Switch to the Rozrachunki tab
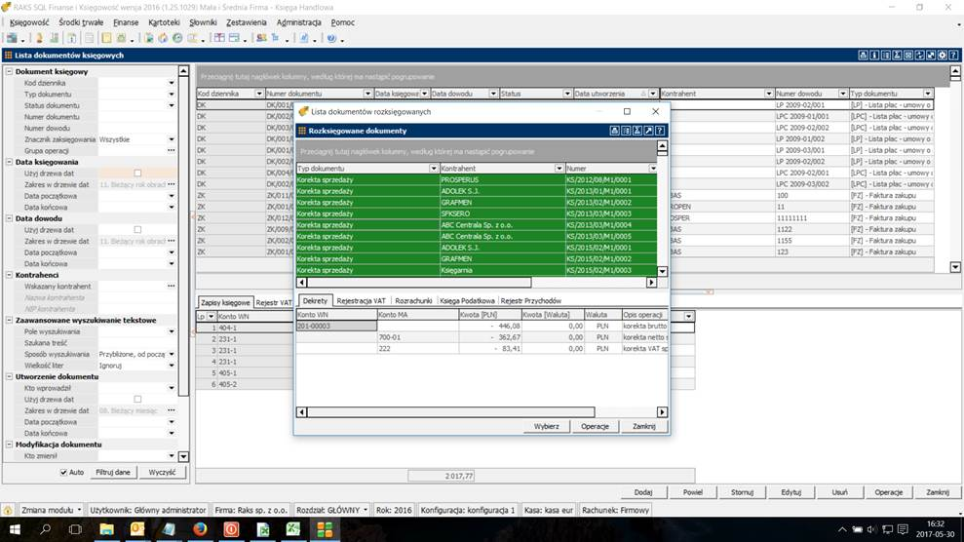 coord(414,301)
